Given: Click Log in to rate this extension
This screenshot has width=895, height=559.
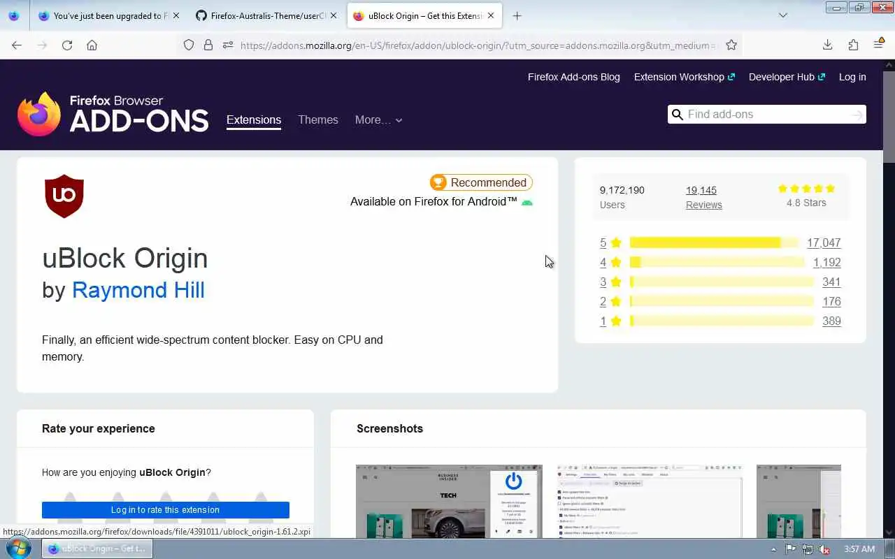Looking at the screenshot, I should point(166,509).
